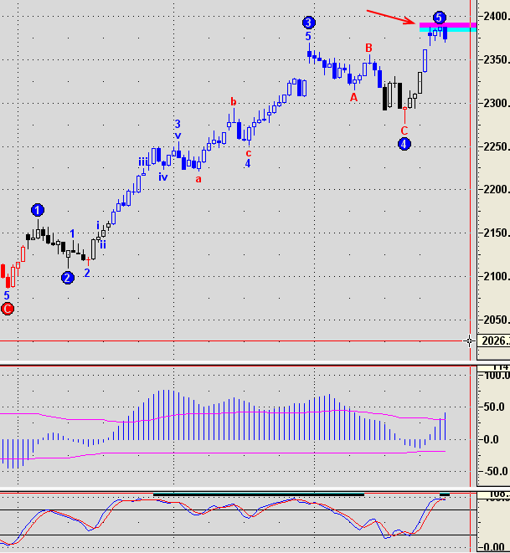Select the blue 4 label below red c

tap(248, 163)
